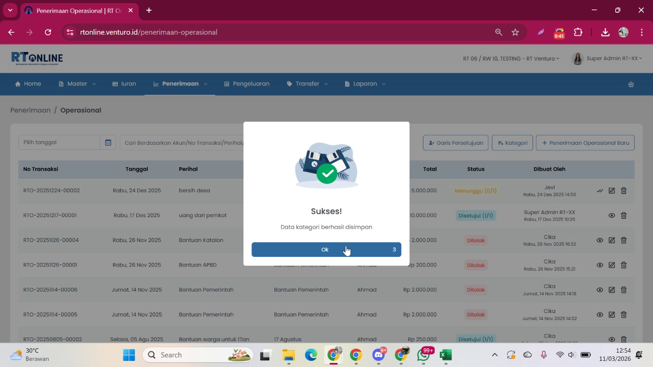Open the Chrome three-dot menu
The height and width of the screenshot is (367, 653).
[641, 32]
